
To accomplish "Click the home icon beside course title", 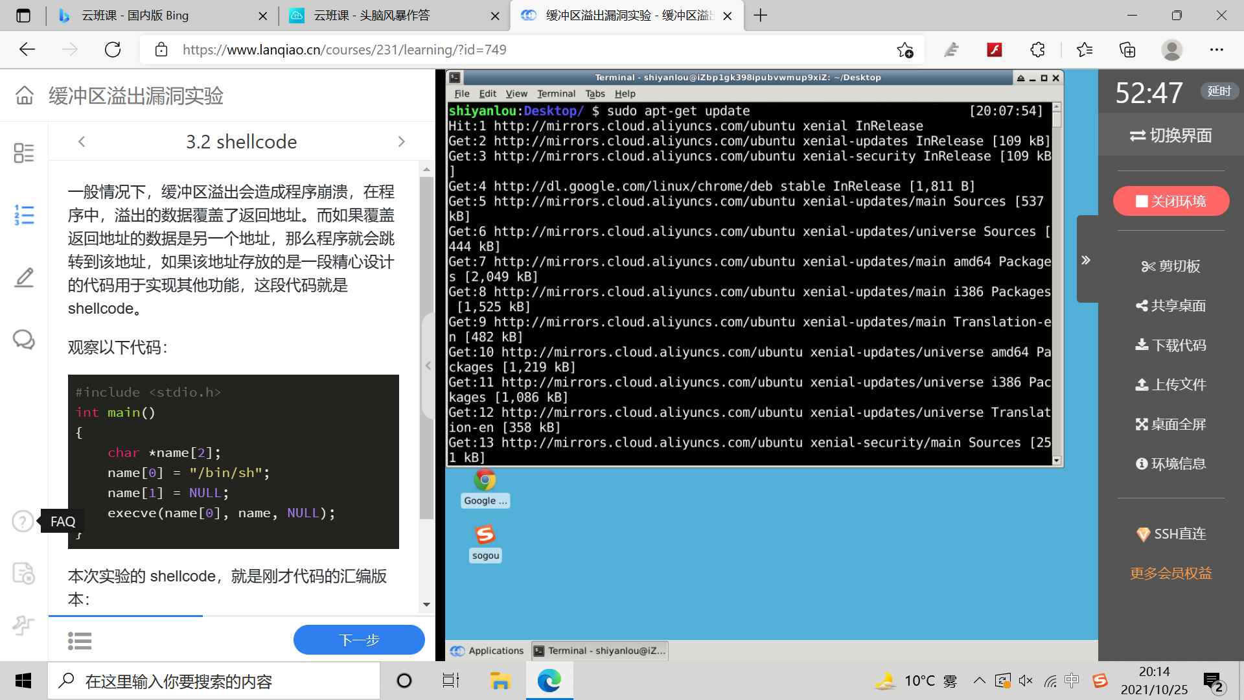I will 25,95.
